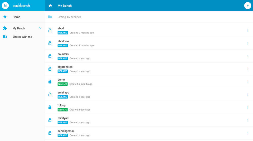The width and height of the screenshot is (253, 141).
Task: Open the three-dot menu for emailapp
Action: click(247, 95)
